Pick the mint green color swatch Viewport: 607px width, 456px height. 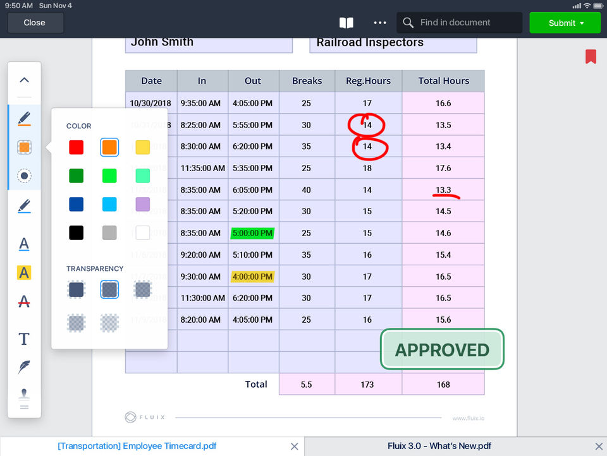click(x=143, y=176)
